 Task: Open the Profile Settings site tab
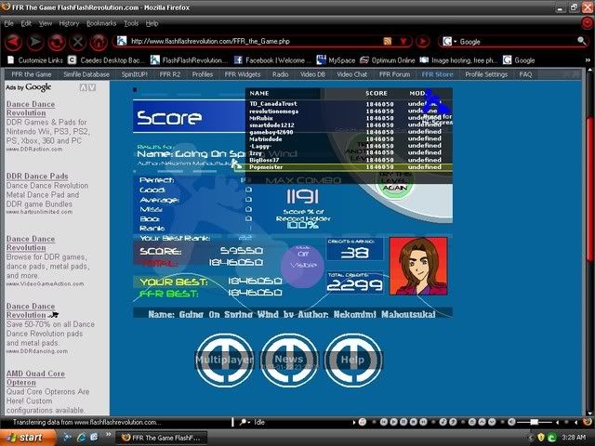[486, 73]
